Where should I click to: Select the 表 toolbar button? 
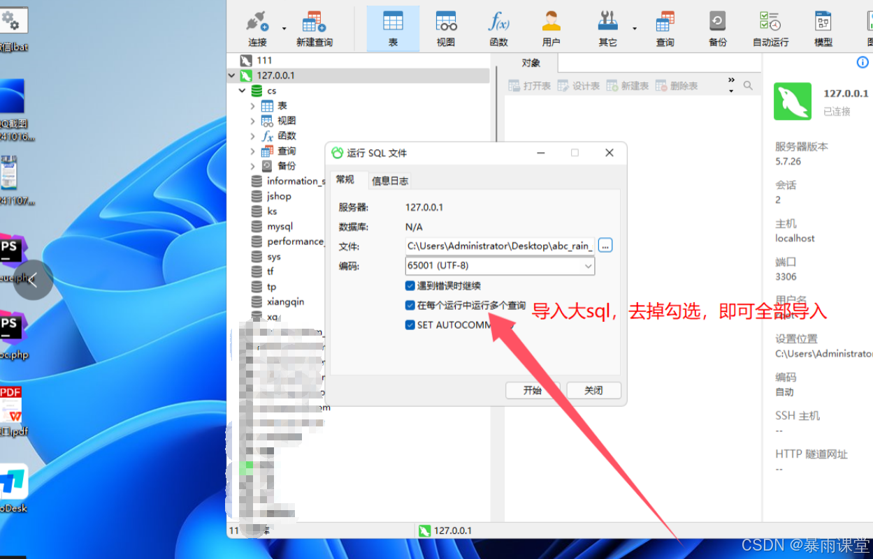pyautogui.click(x=393, y=29)
